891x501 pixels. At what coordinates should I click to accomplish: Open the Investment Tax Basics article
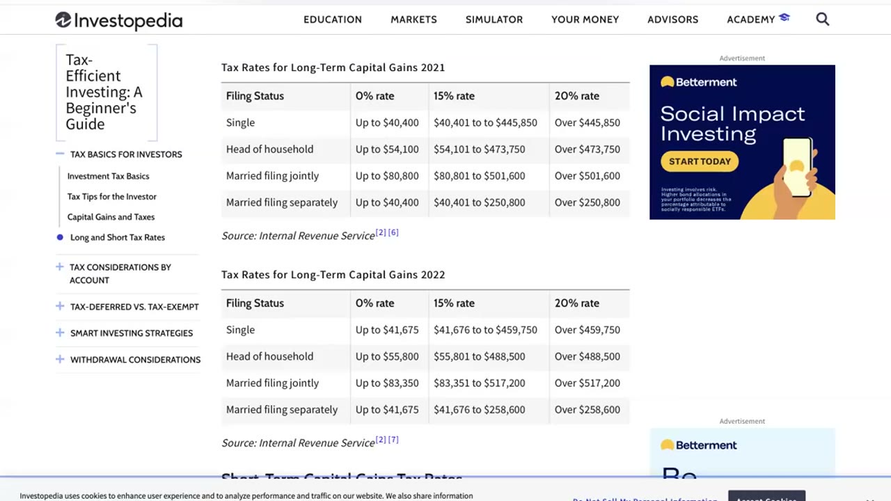click(x=108, y=176)
